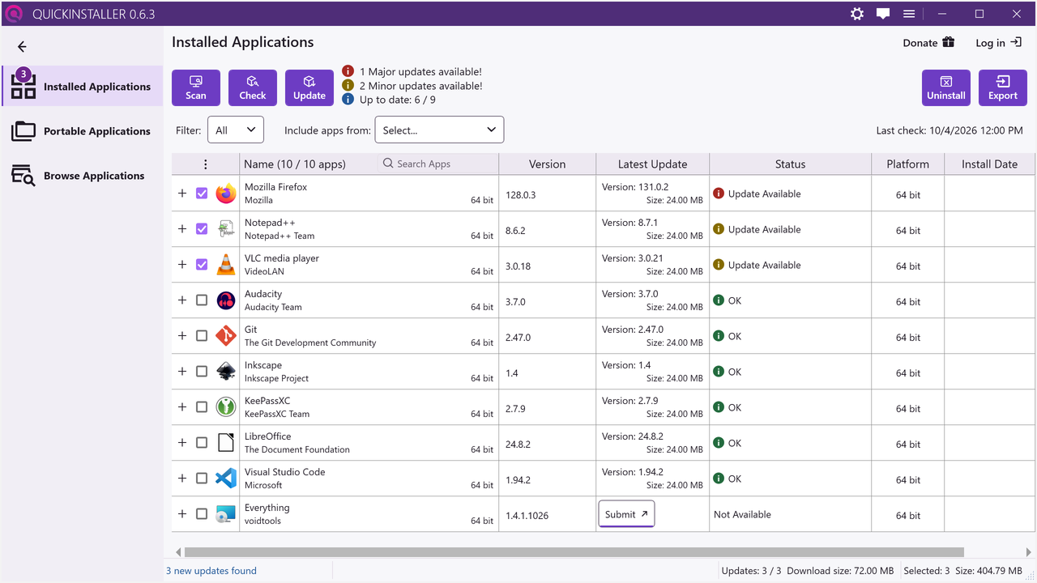This screenshot has width=1037, height=583.
Task: Click the Update button
Action: click(309, 87)
